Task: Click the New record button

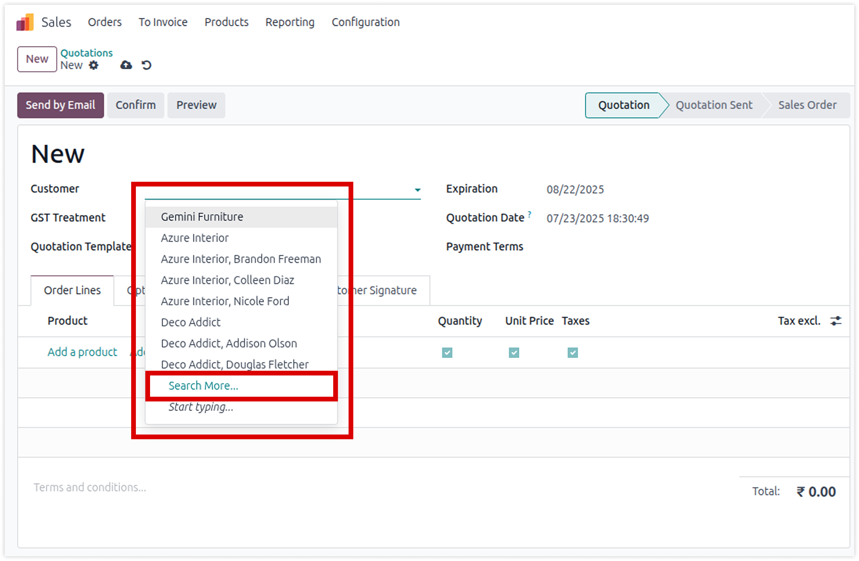Action: 37,59
